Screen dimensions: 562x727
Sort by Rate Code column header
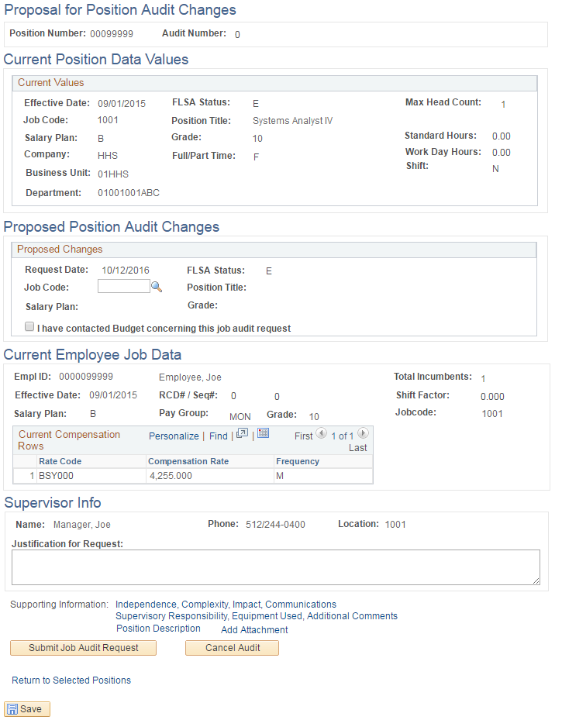[x=60, y=461]
